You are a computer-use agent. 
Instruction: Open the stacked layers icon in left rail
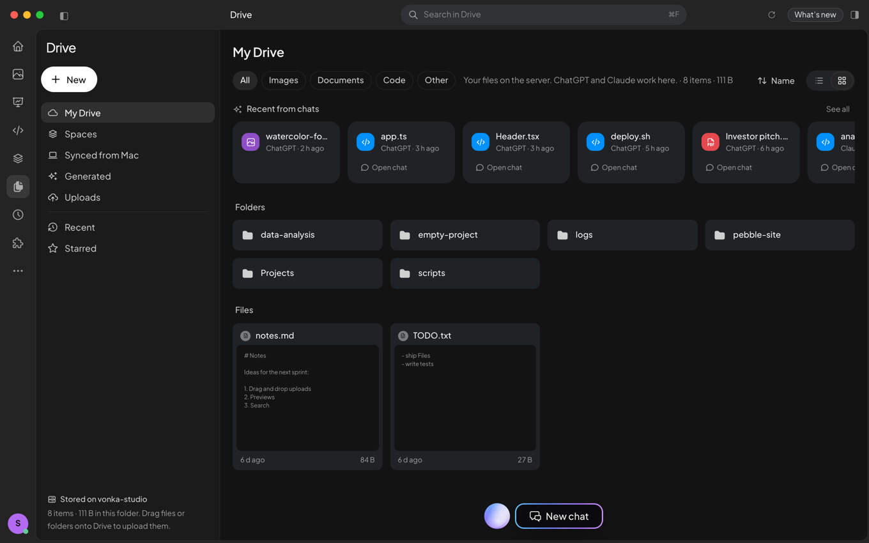(x=18, y=158)
